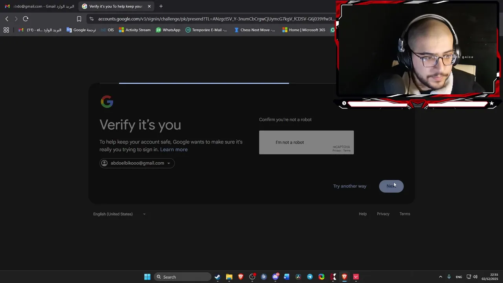Click the taskbar Search box
Screen dimensions: 503x283
(183, 277)
